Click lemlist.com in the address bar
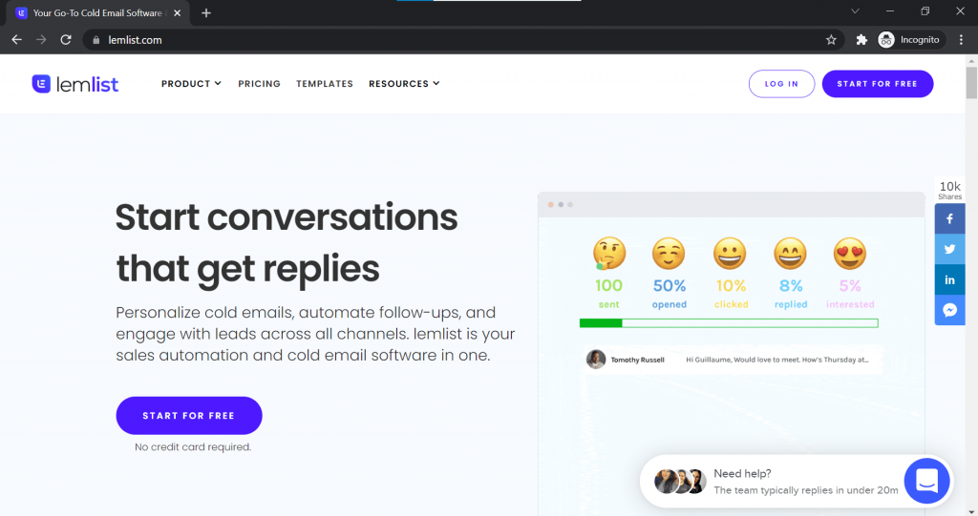 pos(135,40)
